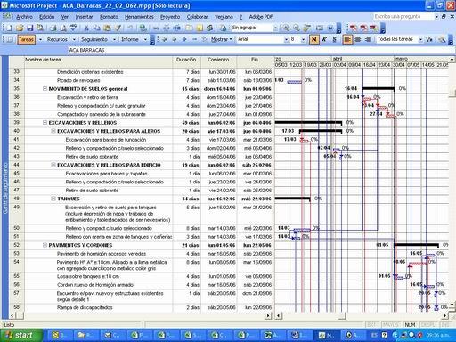
Task: Click the Zoom In magnifier icon
Action: tap(286, 28)
